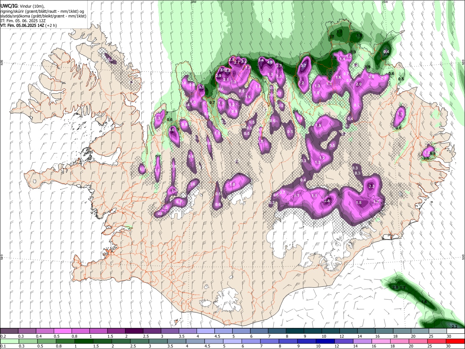Click the '15W' longitude label
The width and height of the screenshot is (465, 349).
pos(385,2)
